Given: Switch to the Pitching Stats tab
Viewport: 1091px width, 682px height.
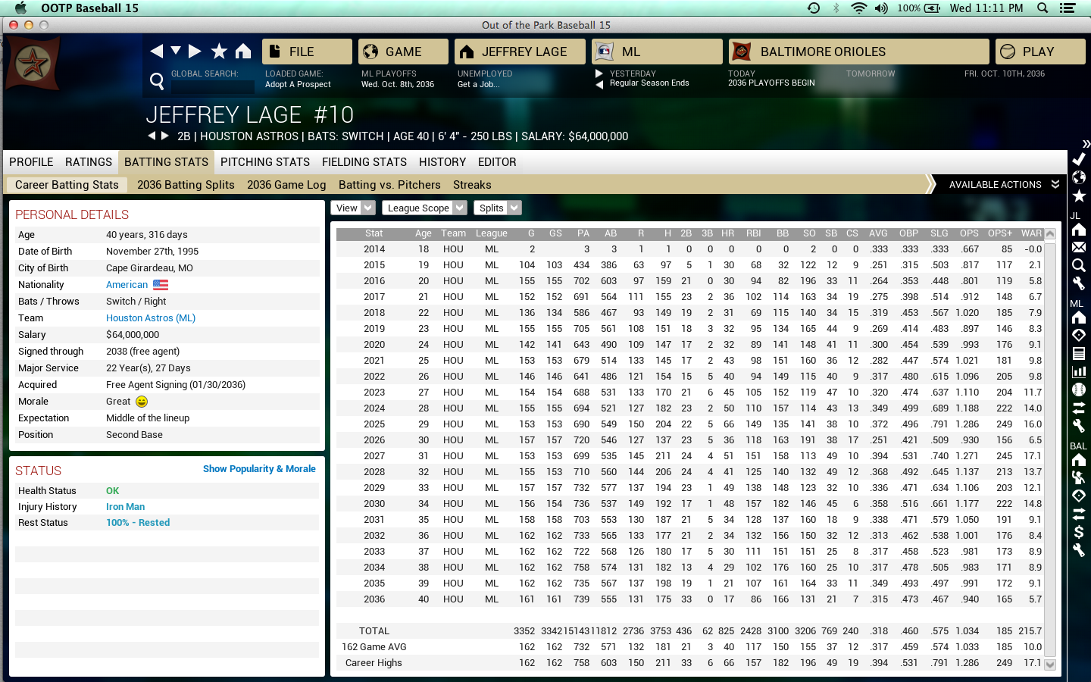Looking at the screenshot, I should [265, 162].
